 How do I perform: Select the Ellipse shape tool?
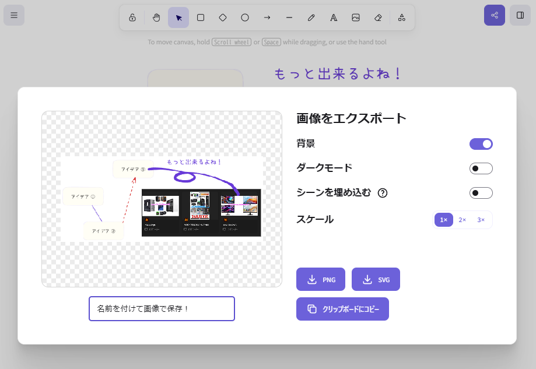pyautogui.click(x=245, y=17)
